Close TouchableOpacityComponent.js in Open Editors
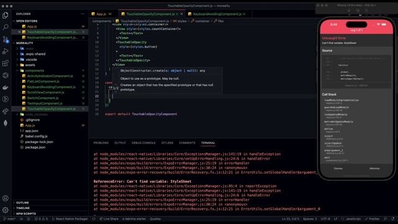The height and width of the screenshot is (224, 398). pos(19,32)
